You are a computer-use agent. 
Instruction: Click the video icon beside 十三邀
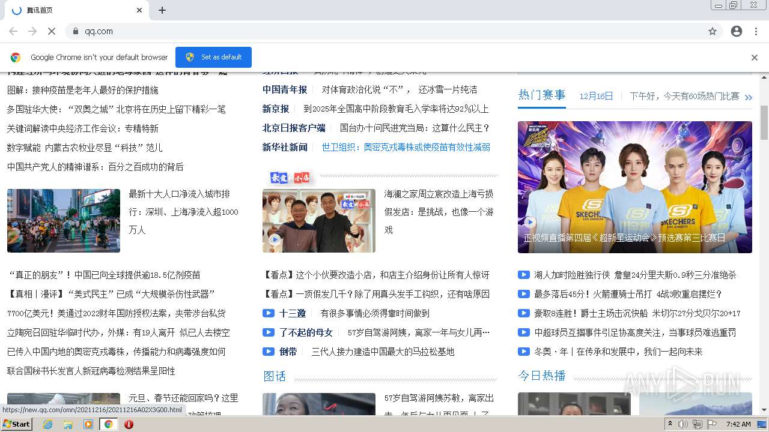pos(269,313)
